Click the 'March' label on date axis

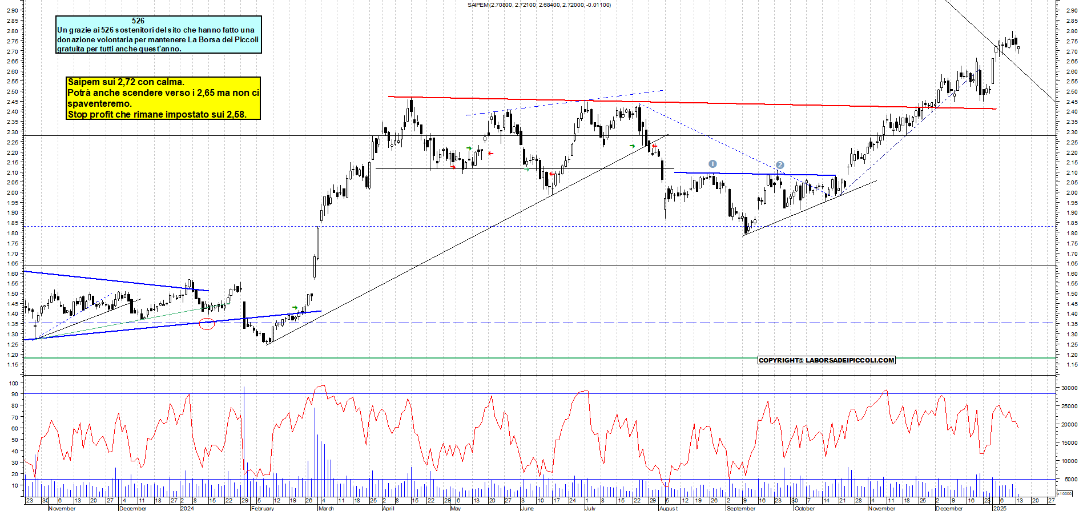(x=326, y=508)
